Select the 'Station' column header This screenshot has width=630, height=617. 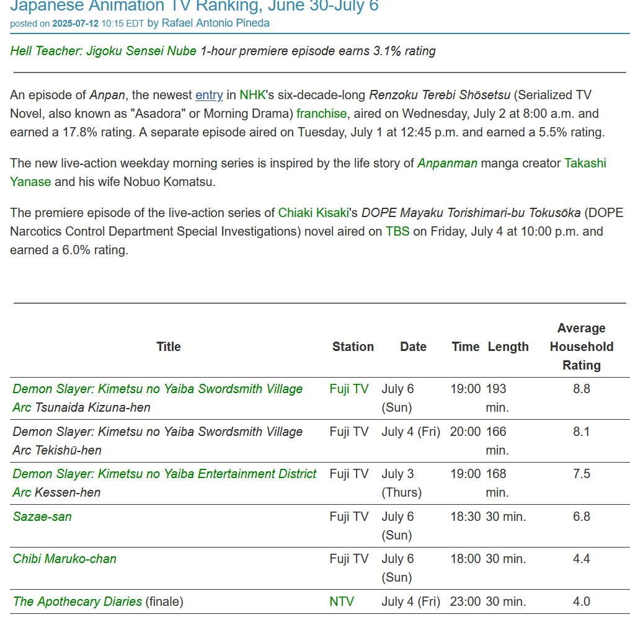(x=353, y=347)
